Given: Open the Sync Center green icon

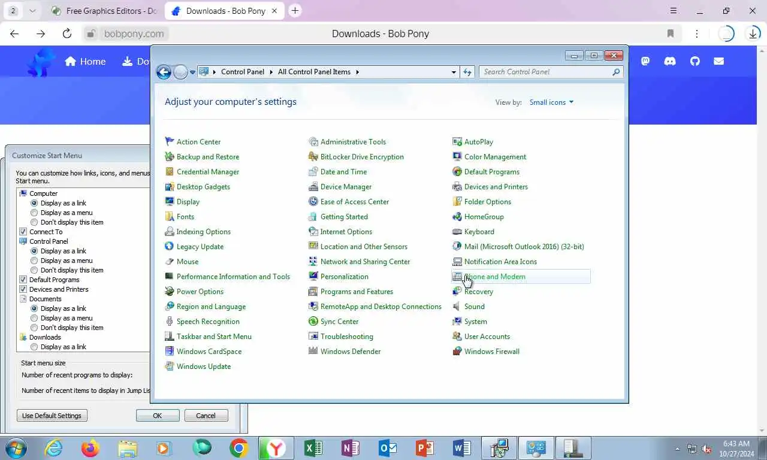Looking at the screenshot, I should point(313,322).
